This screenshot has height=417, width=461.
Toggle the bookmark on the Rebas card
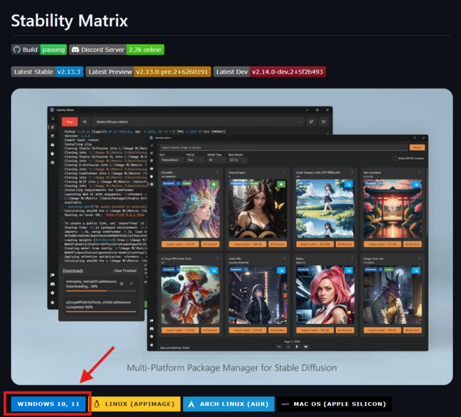tap(349, 270)
